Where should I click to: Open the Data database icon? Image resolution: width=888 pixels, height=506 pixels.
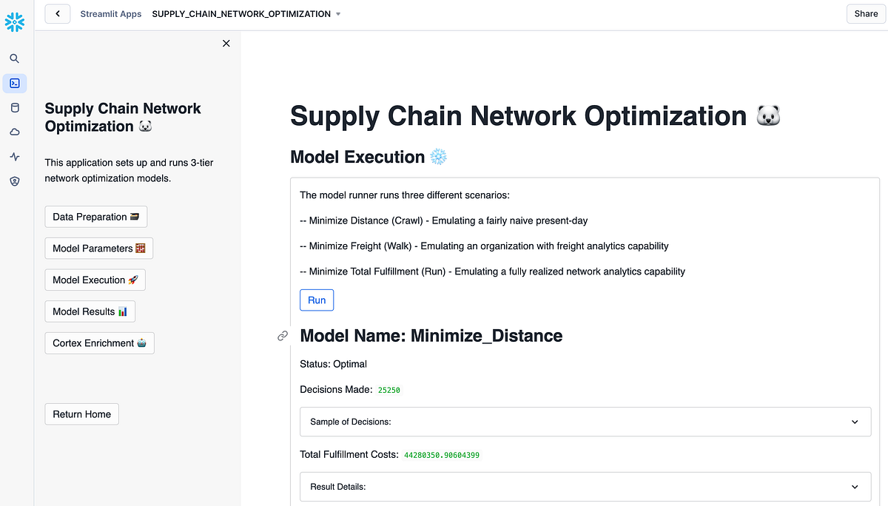pos(15,107)
